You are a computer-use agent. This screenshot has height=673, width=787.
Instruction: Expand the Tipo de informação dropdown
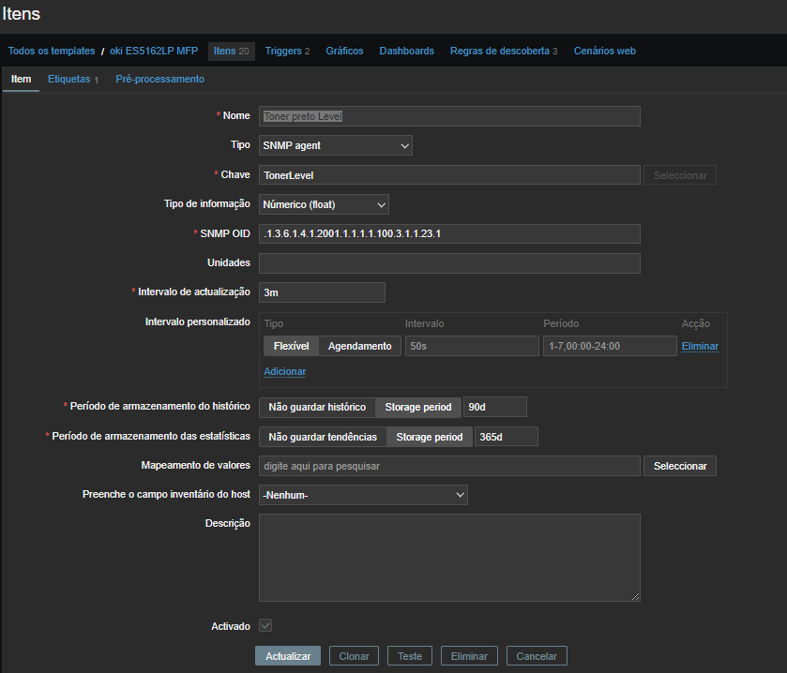pos(324,204)
